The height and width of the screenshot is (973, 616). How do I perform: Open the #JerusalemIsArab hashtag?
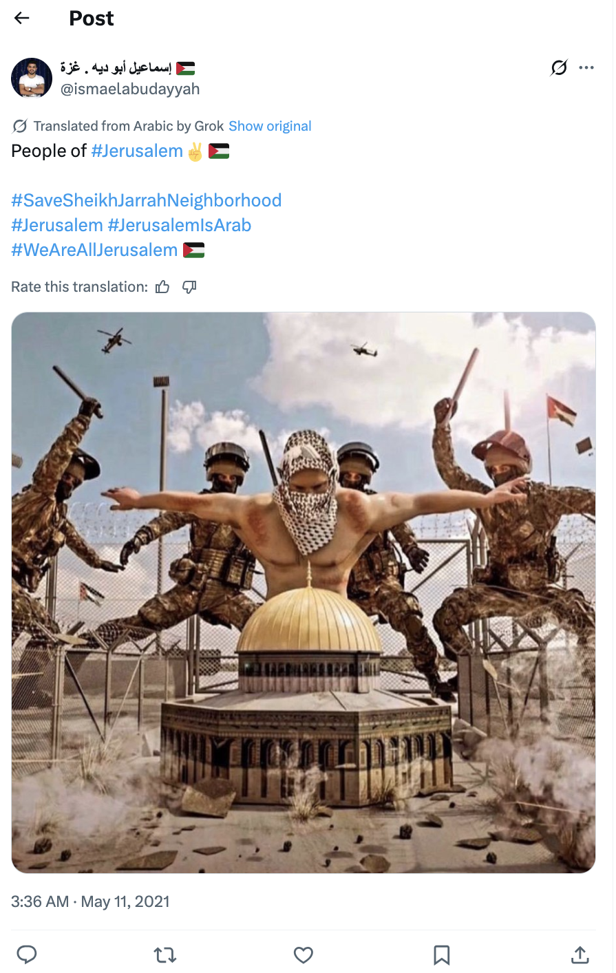click(x=180, y=225)
